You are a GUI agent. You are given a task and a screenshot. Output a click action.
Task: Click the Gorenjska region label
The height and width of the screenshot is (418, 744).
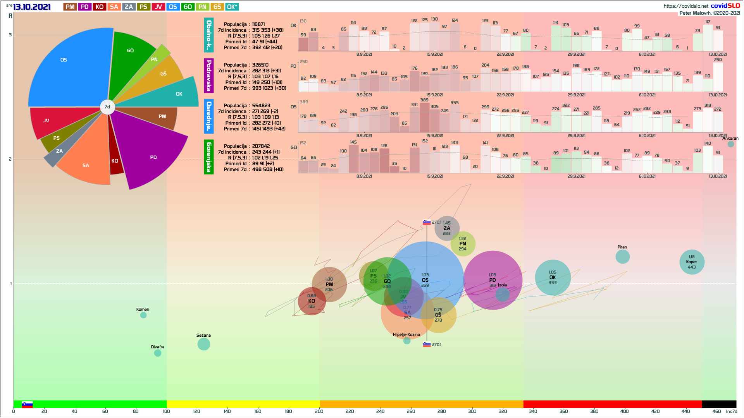click(x=209, y=157)
